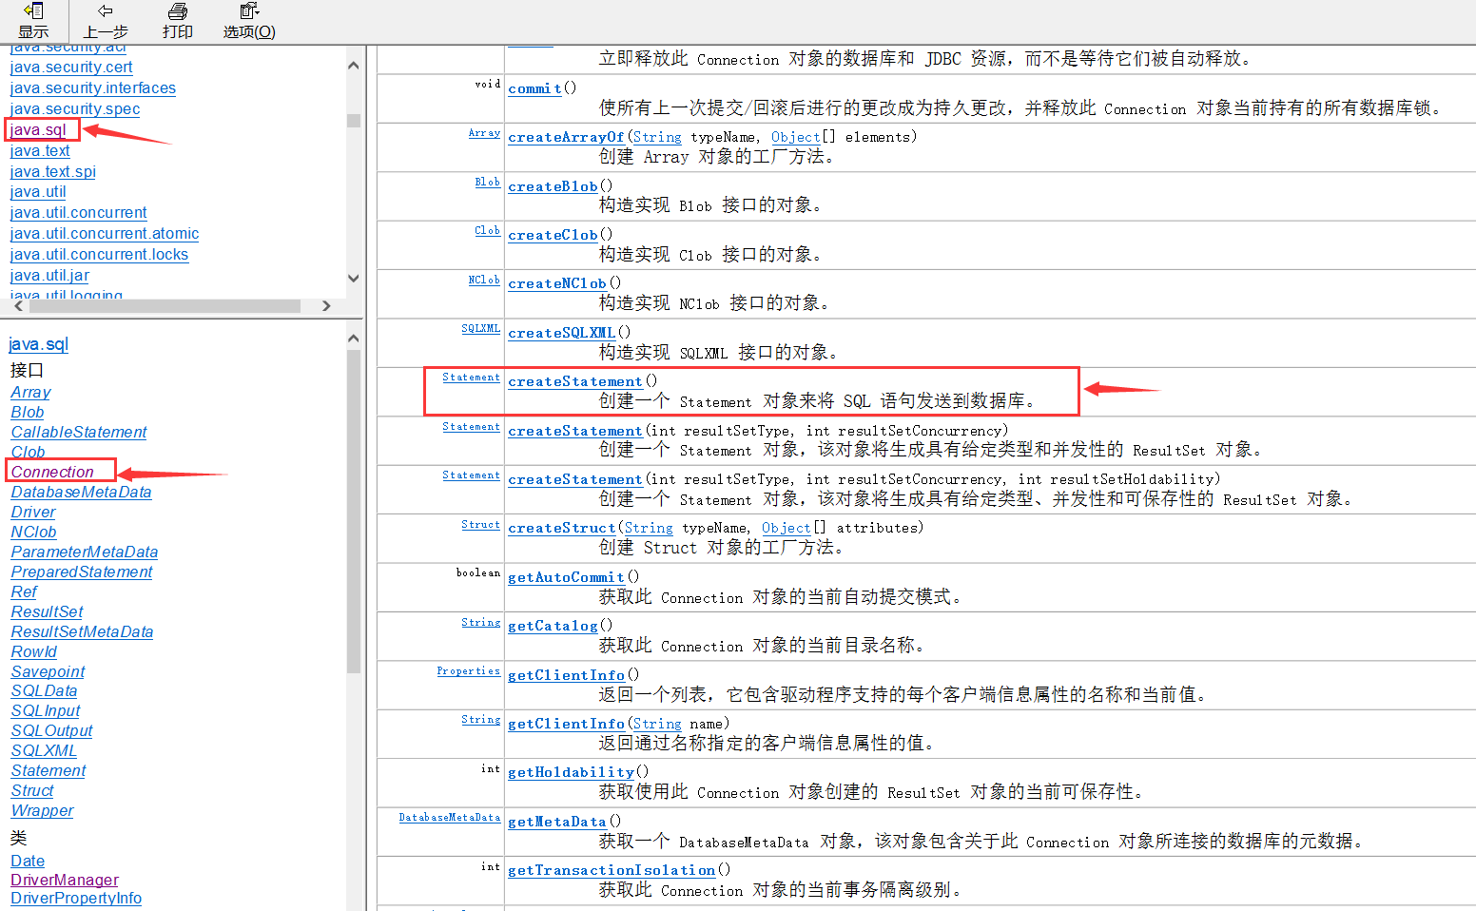Open the Array interface link
Viewport: 1476px width, 911px height.
pos(30,393)
